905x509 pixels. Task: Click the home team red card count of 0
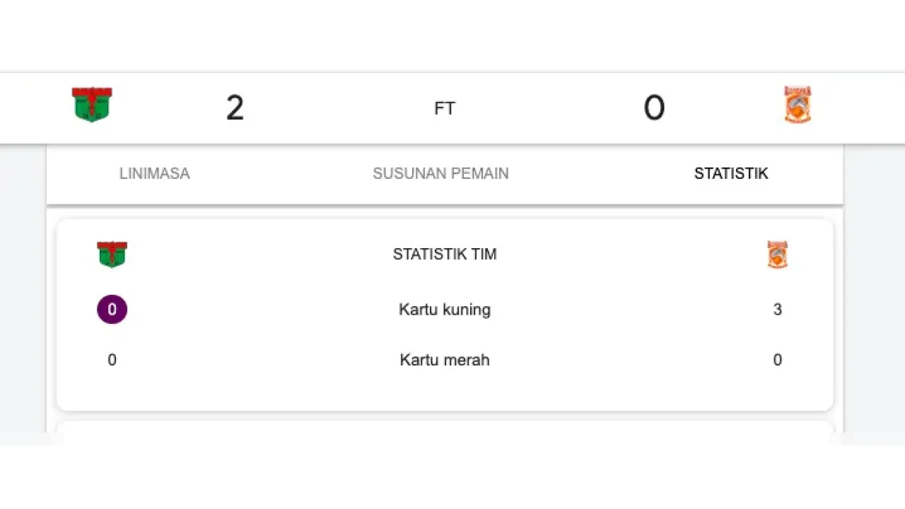[112, 360]
